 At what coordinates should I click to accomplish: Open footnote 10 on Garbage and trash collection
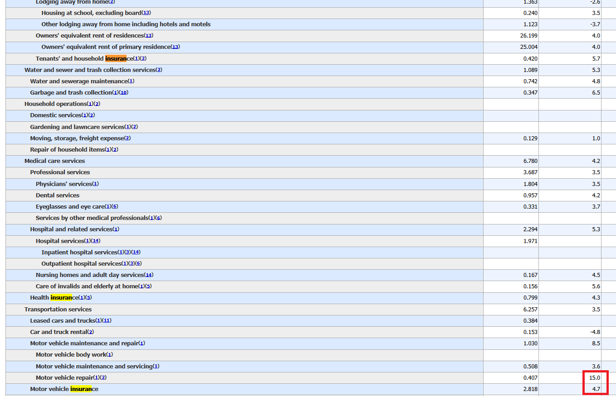124,92
